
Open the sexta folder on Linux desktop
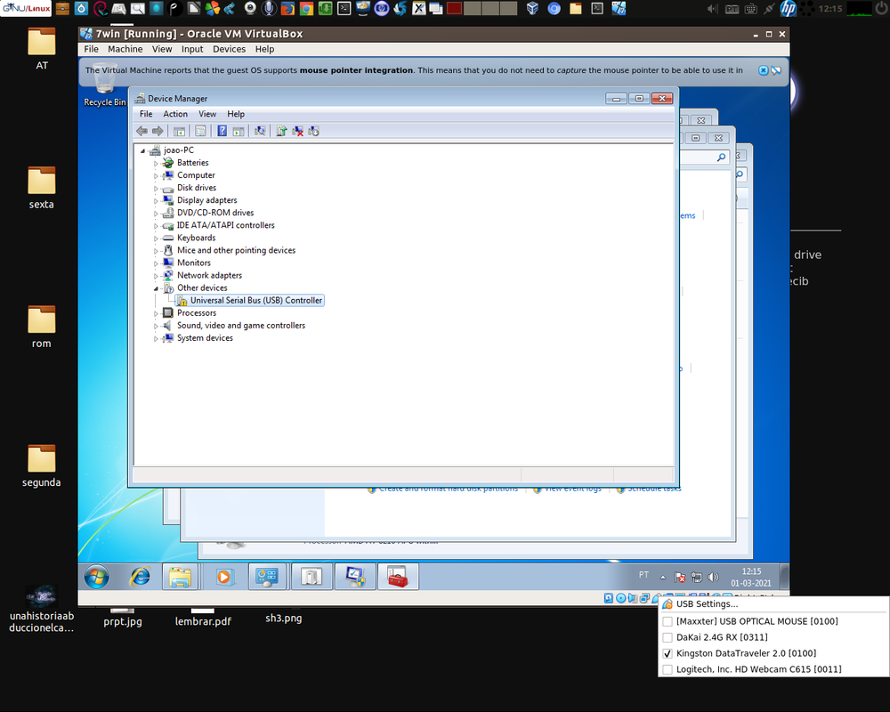(x=42, y=189)
